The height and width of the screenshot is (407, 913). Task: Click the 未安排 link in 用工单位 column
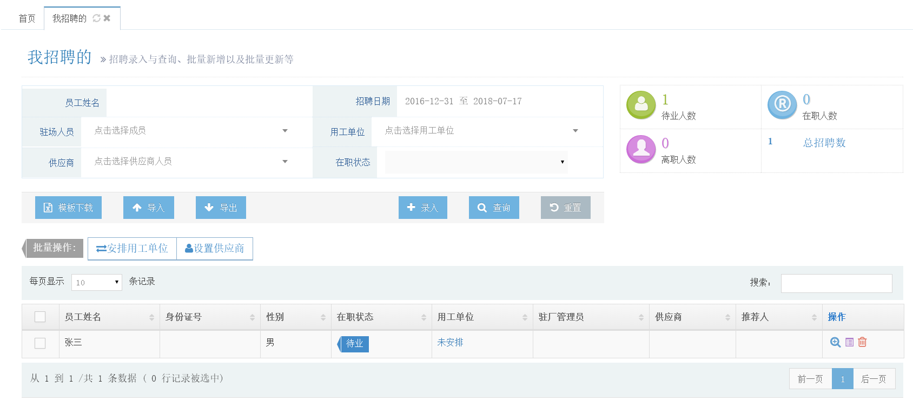pyautogui.click(x=450, y=342)
